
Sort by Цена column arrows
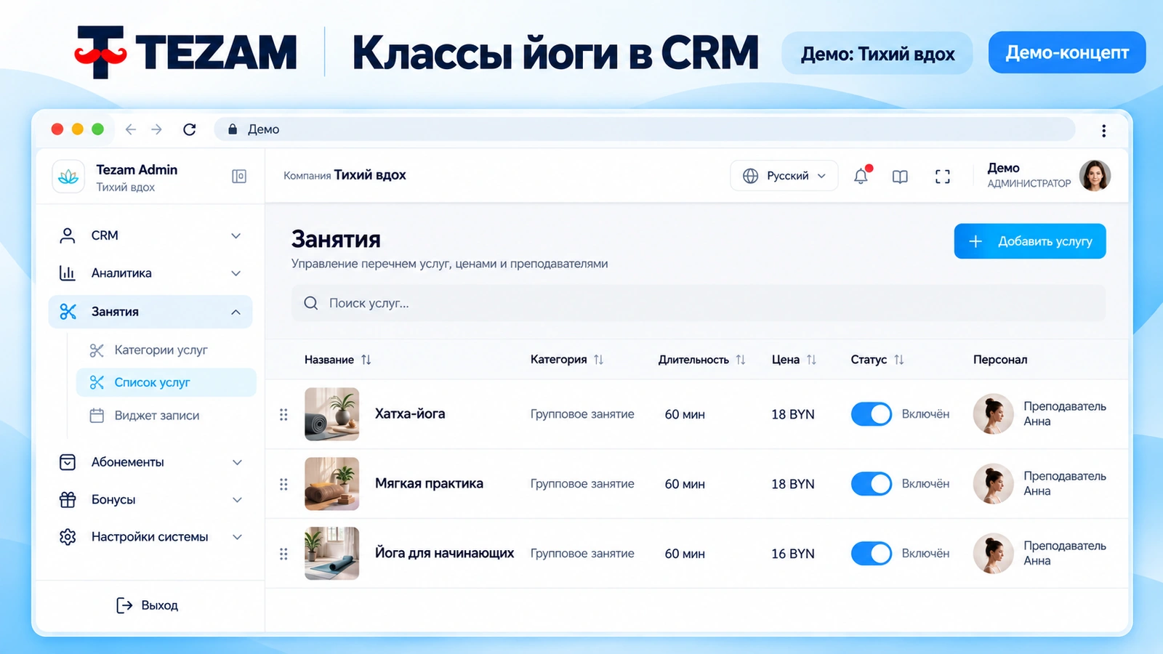click(x=811, y=360)
